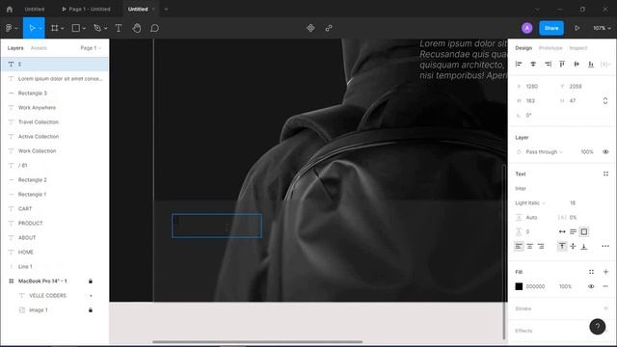Image resolution: width=617 pixels, height=347 pixels.
Task: Click Align horizontal centers icon
Action: (x=533, y=65)
